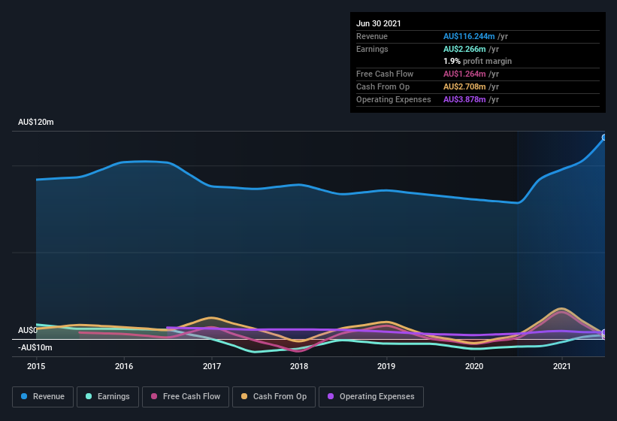Toggle the Free Cash Flow legend button

click(186, 397)
